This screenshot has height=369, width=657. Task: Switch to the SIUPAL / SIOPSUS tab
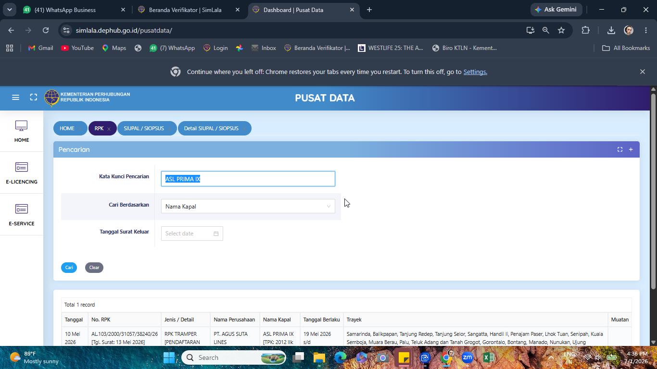coord(144,128)
